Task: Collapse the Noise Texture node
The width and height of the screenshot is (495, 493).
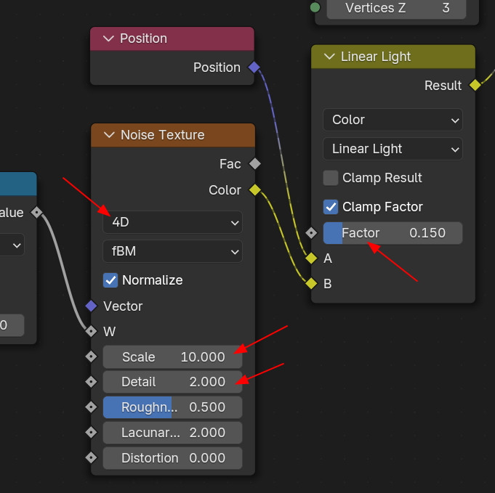Action: pos(109,135)
